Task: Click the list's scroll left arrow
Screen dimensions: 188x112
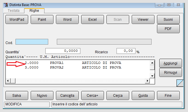Action: click(x=8, y=81)
